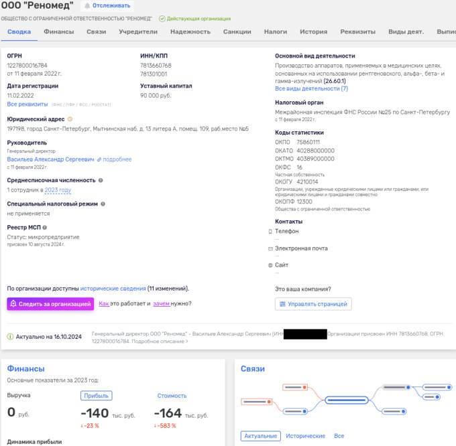
Task: Click the -140 тыс. руб. profit value
Action: pos(108,413)
